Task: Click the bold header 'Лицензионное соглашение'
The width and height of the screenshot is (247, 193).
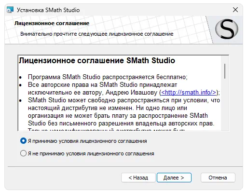Action: [52, 23]
